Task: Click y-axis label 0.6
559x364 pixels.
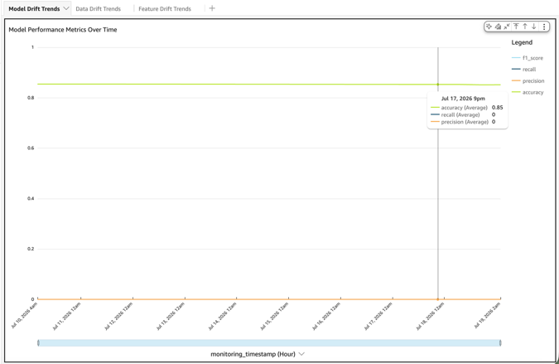Action: (31, 148)
